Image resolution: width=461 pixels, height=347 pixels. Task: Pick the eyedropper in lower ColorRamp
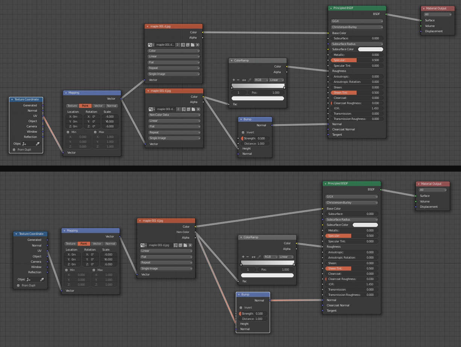click(x=259, y=257)
